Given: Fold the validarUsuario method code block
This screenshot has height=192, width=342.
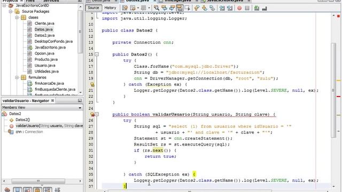Looking at the screenshot, I should tap(97, 114).
